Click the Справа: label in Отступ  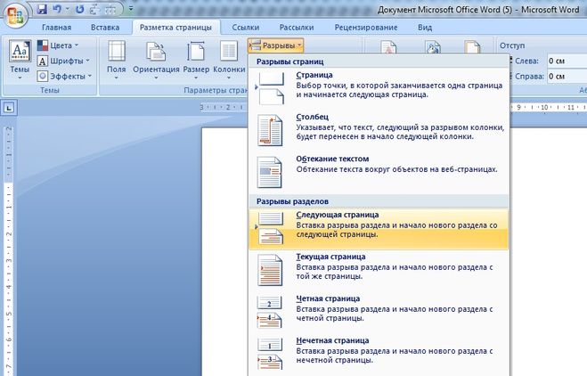coord(529,76)
